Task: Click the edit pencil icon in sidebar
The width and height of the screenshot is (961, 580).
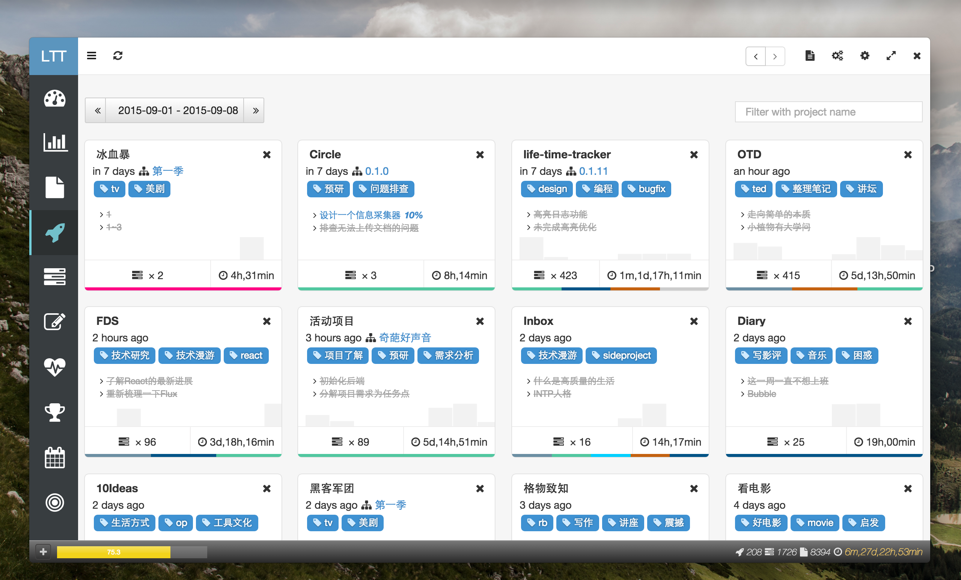Action: click(x=54, y=322)
